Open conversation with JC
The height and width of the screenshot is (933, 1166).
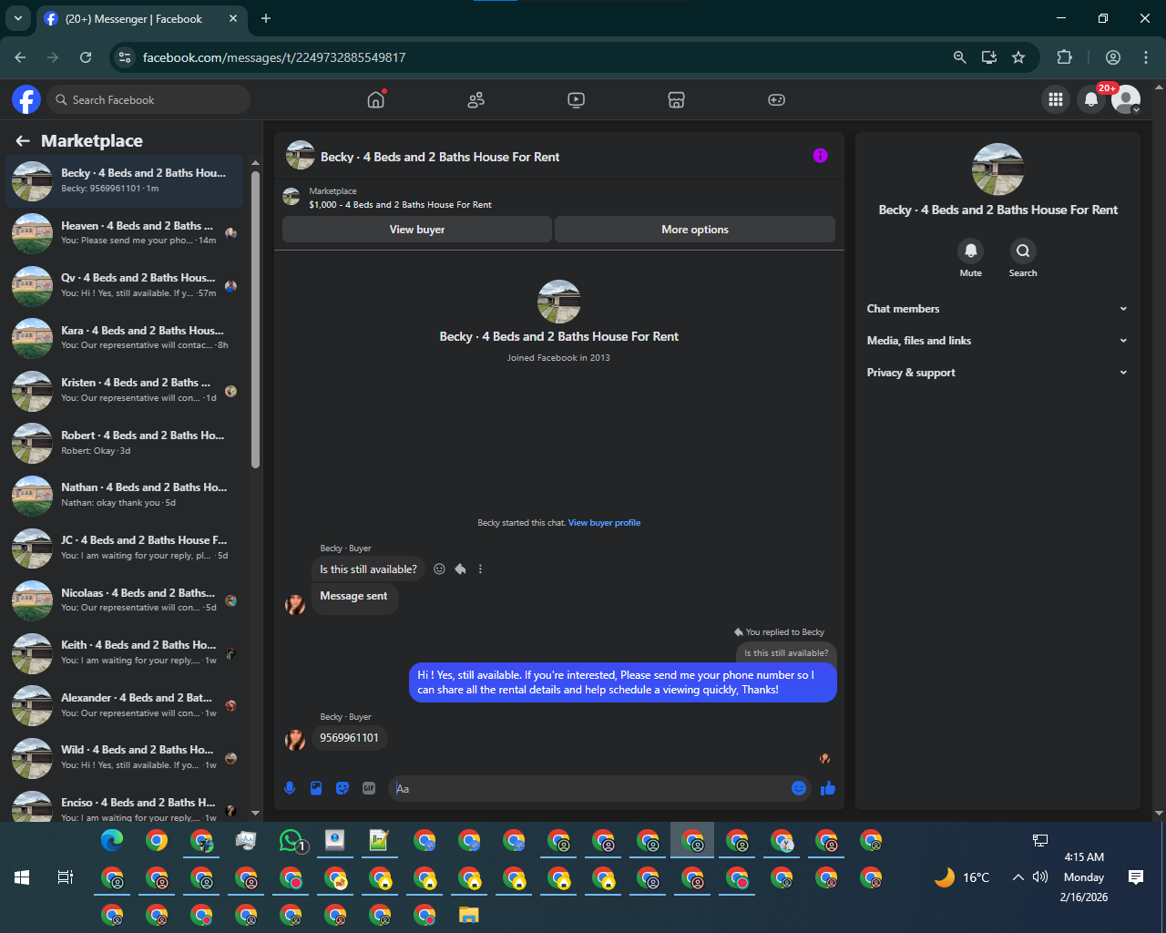pos(125,549)
